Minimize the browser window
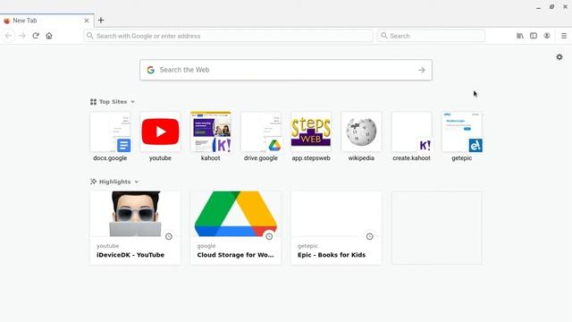The height and width of the screenshot is (322, 572). pyautogui.click(x=538, y=7)
